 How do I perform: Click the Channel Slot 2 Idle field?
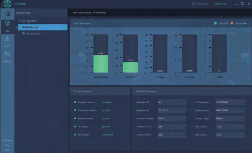tap(172, 135)
